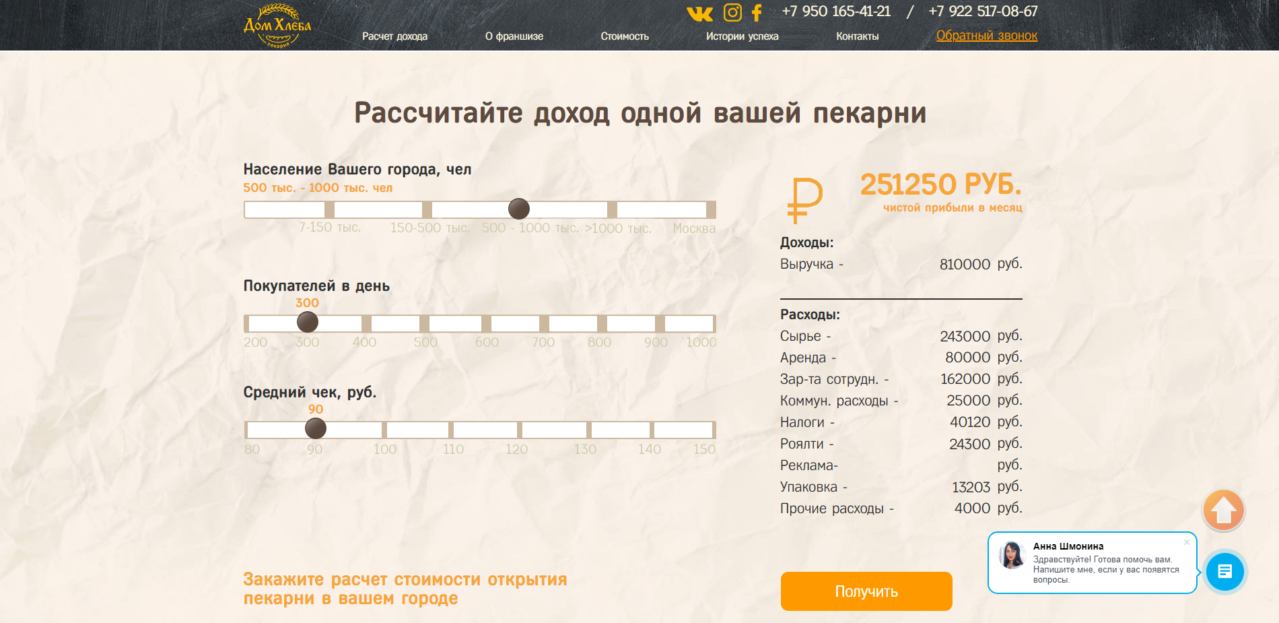Viewport: 1279px width, 623px height.
Task: Click Анна Шмонина avatar in chat popup
Action: [x=1012, y=555]
